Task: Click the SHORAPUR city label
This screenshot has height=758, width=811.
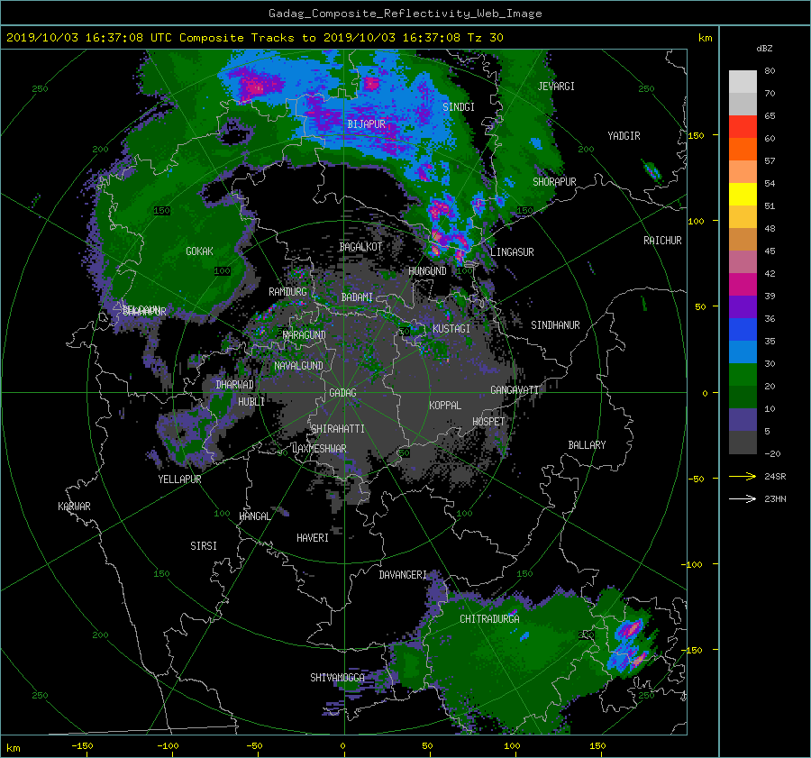Action: coord(554,182)
